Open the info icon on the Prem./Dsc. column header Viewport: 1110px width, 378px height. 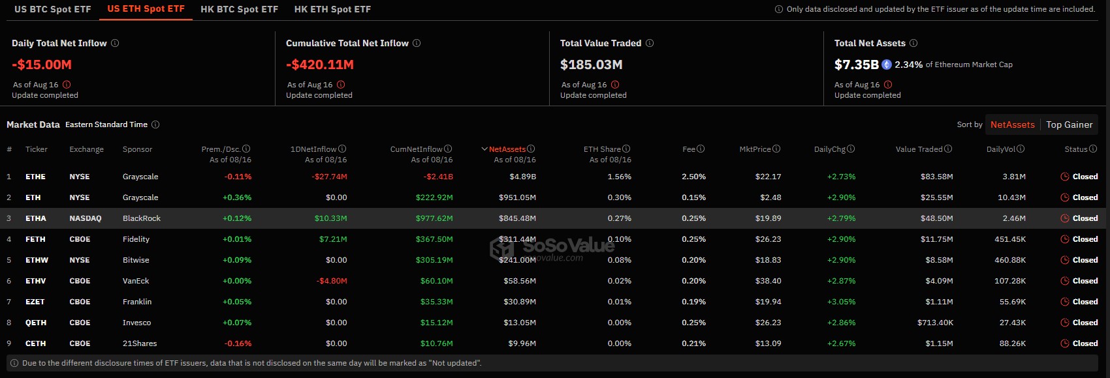tap(246, 149)
